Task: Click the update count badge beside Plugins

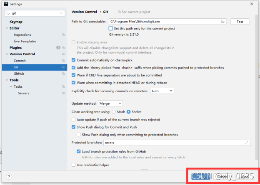Action: coord(58,48)
